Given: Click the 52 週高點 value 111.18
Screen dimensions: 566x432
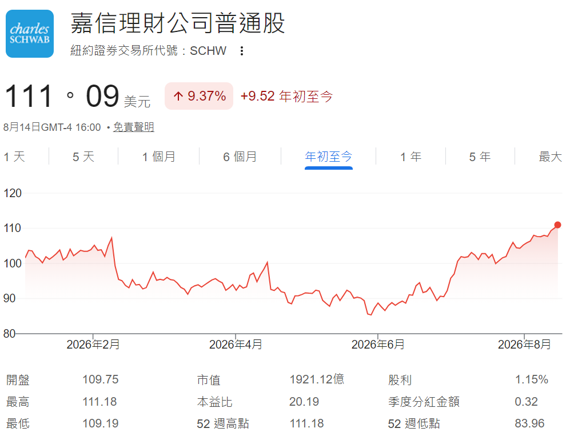Looking at the screenshot, I should (306, 423).
